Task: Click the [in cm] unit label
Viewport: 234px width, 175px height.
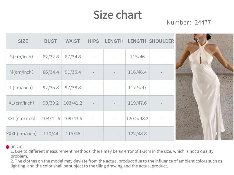Action: coord(17,146)
